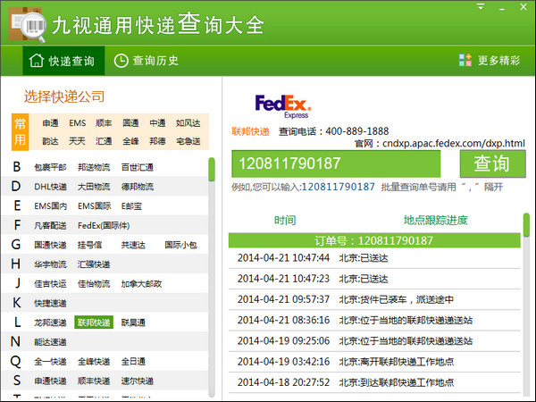The height and width of the screenshot is (402, 536).
Task: Choose 佳怡物流 courier
Action: click(x=94, y=284)
